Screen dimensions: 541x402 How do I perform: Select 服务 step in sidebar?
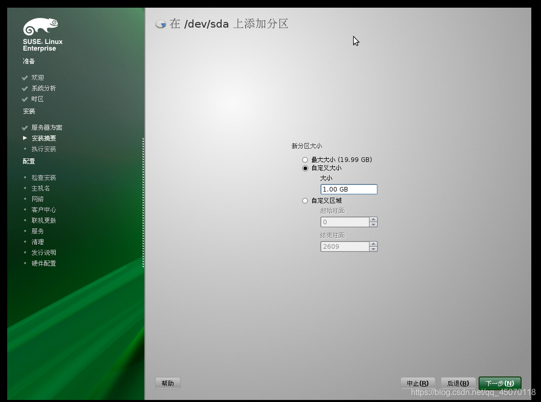(37, 231)
